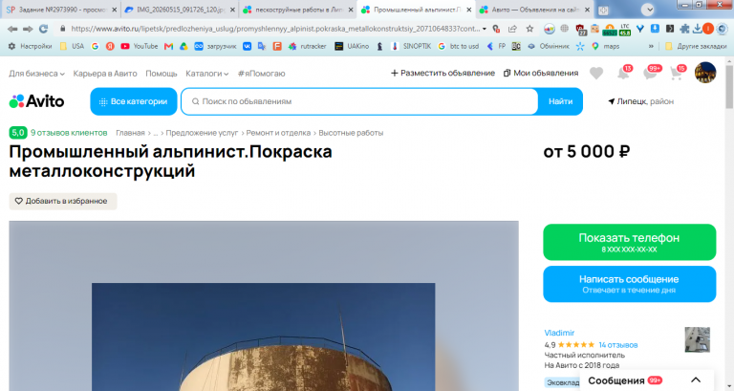Open the LTC price extension icon
The width and height of the screenshot is (734, 391).
tap(625, 30)
